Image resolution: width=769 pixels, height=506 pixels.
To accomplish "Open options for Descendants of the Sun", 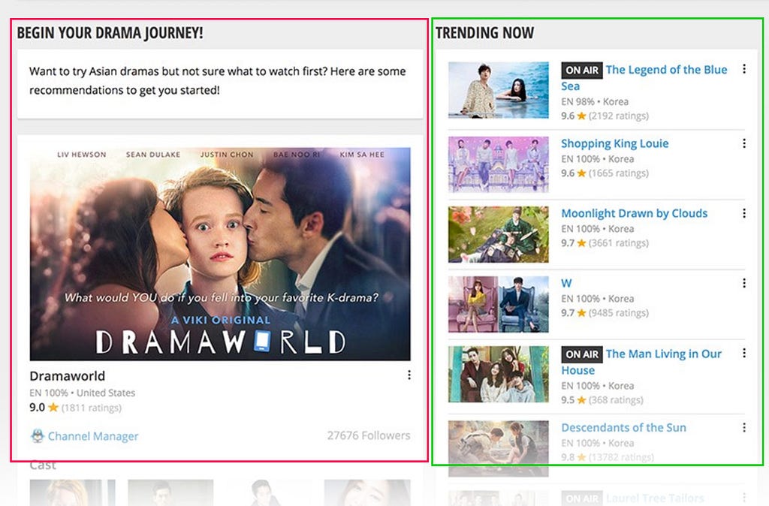I will (x=744, y=428).
